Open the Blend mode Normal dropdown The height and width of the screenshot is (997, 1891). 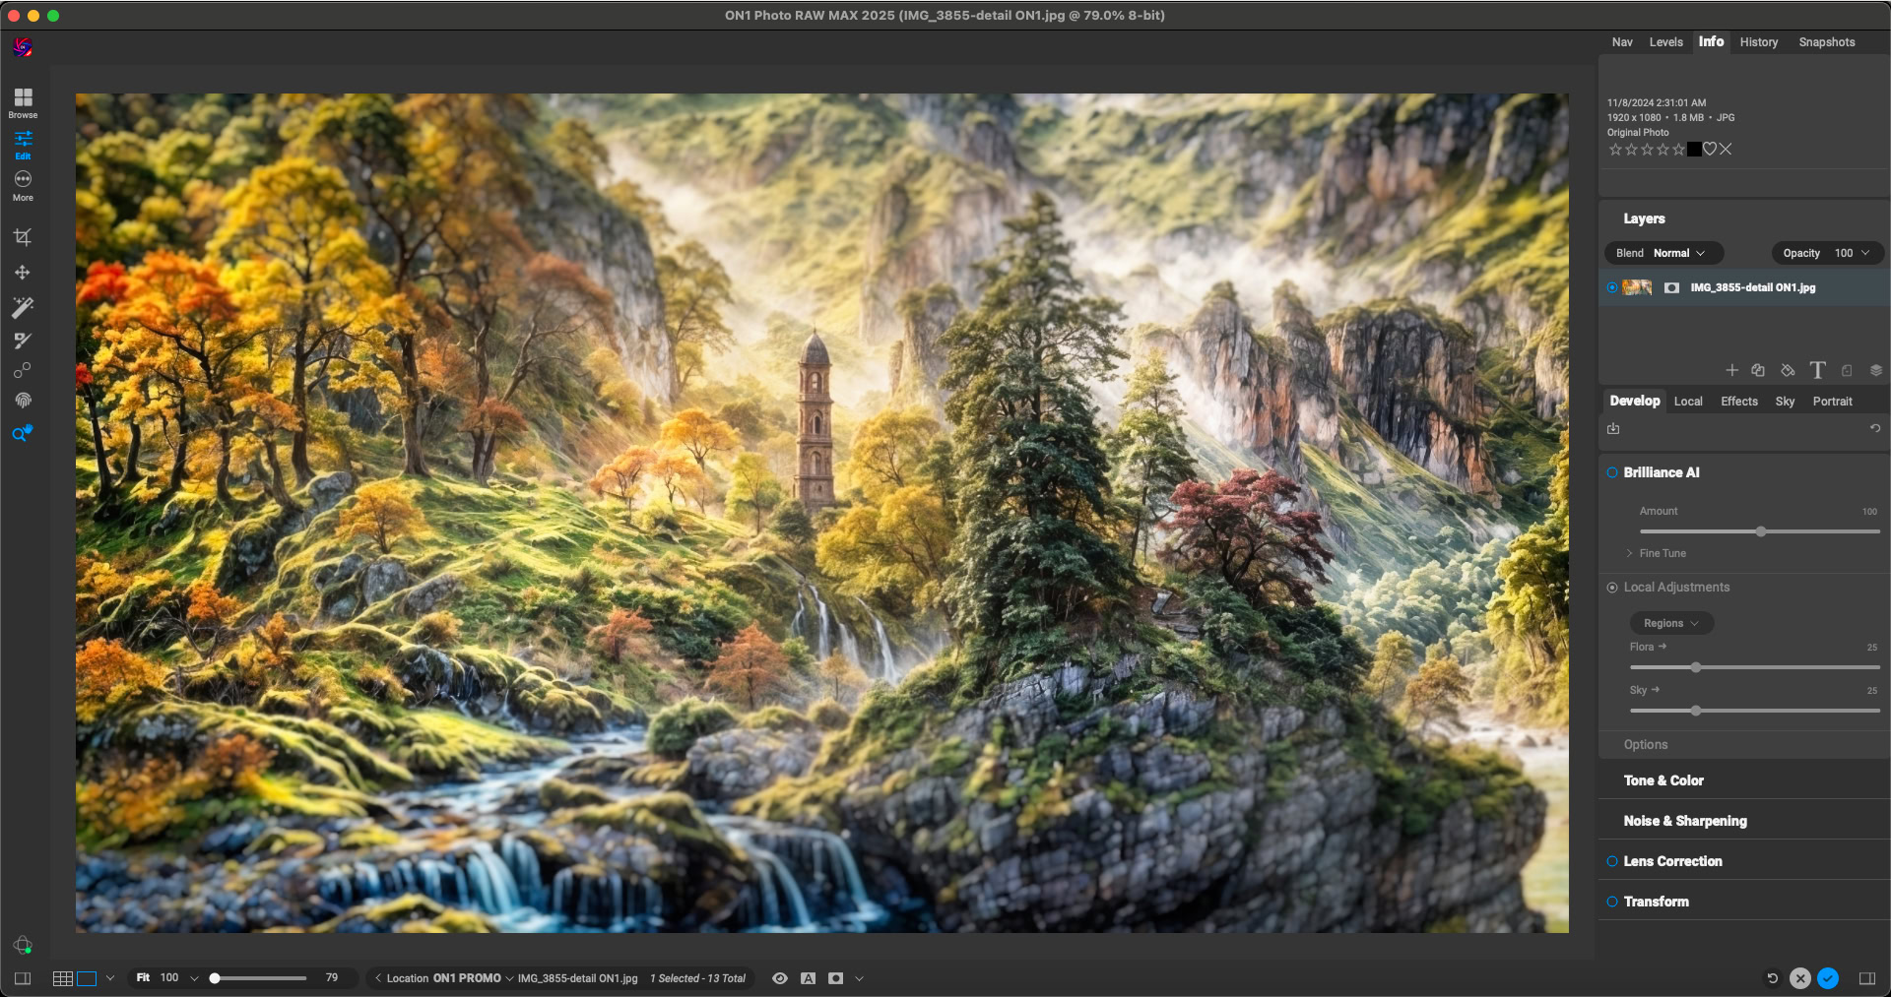click(x=1677, y=253)
